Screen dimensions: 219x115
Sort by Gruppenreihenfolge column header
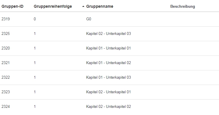53,6
